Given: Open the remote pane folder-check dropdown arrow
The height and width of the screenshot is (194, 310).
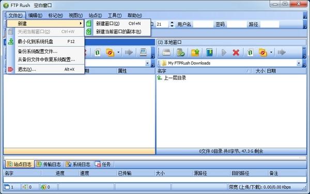Looking at the screenshot, I should pos(118,52).
